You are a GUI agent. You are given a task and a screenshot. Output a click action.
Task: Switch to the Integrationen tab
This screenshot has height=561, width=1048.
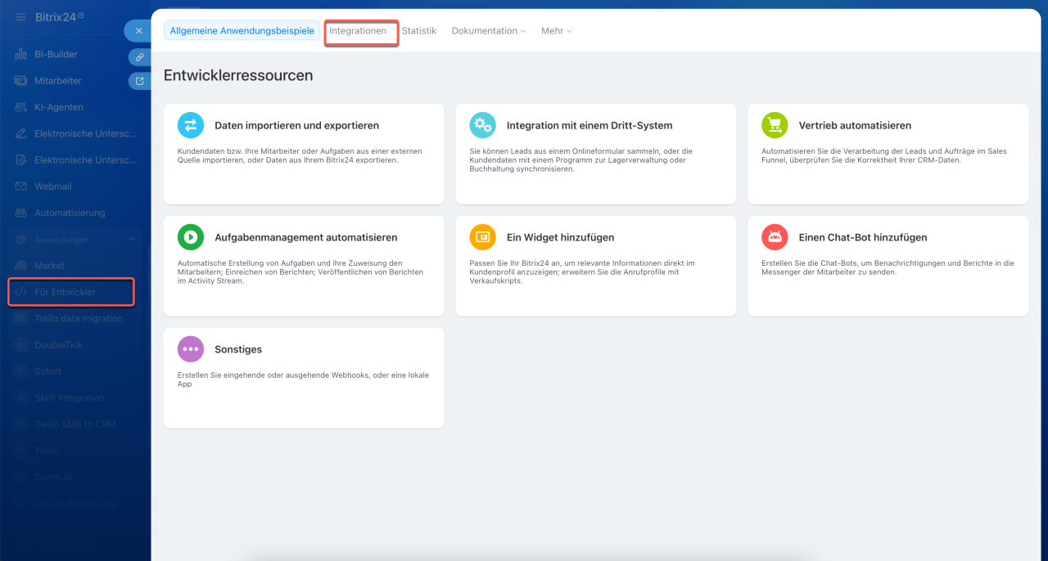pos(358,31)
